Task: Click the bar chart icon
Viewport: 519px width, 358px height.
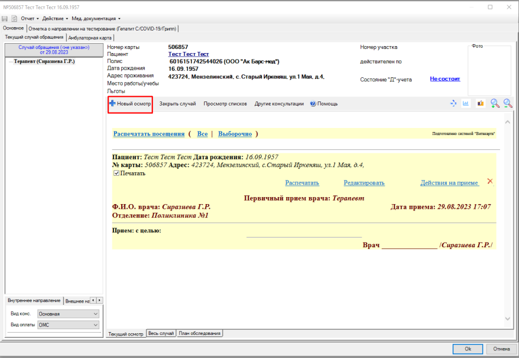Action: click(x=466, y=104)
